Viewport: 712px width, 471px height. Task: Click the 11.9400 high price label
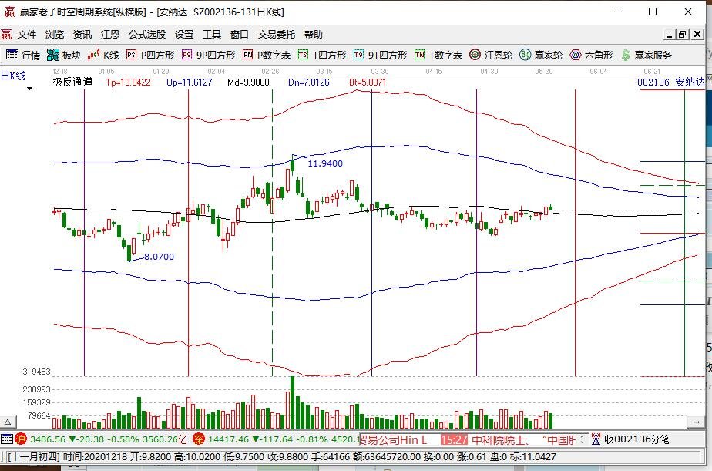pyautogui.click(x=325, y=163)
